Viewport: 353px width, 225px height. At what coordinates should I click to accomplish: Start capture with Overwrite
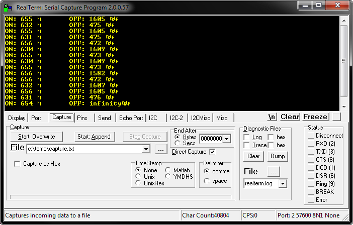37,137
